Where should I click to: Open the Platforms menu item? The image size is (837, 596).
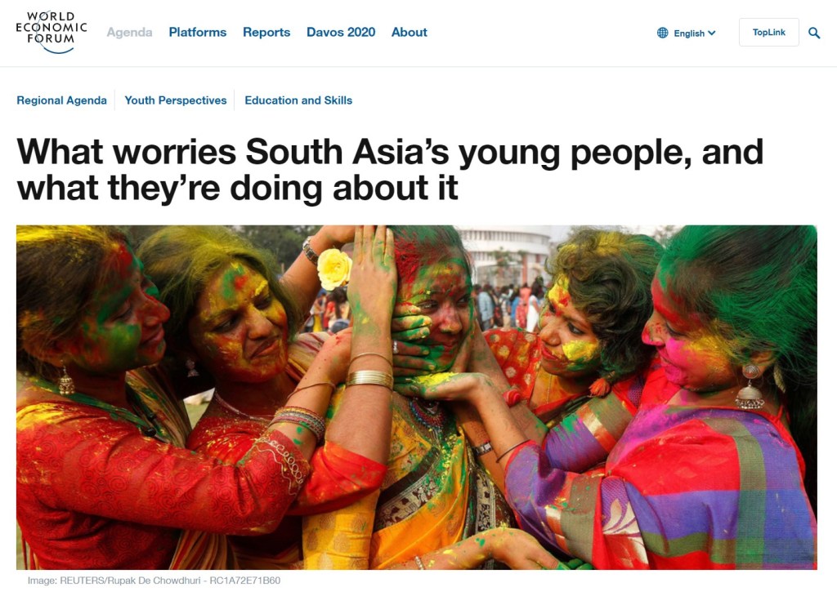[198, 33]
